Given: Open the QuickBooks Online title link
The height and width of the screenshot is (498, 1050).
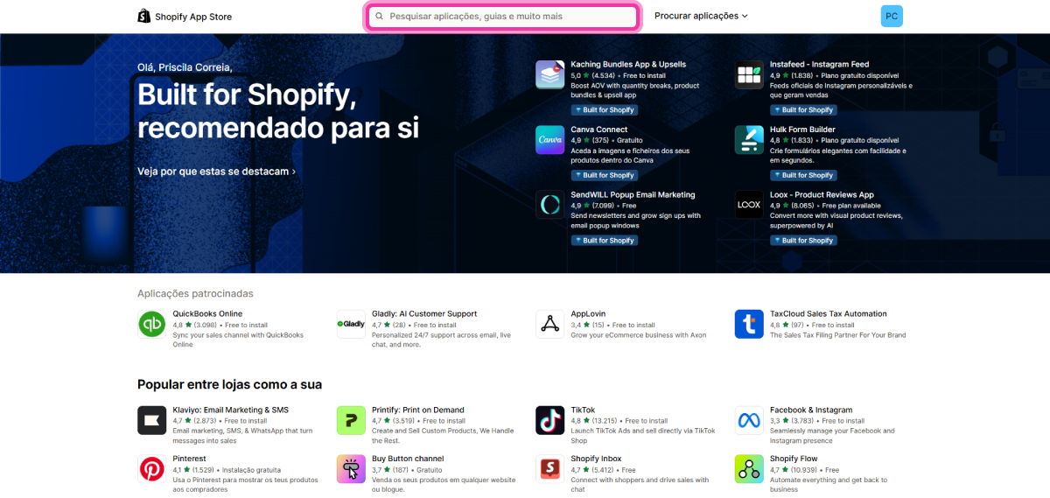Looking at the screenshot, I should (207, 313).
